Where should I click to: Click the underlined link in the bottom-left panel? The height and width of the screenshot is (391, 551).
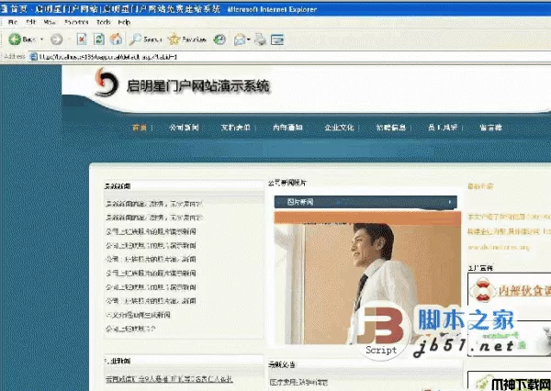click(169, 379)
